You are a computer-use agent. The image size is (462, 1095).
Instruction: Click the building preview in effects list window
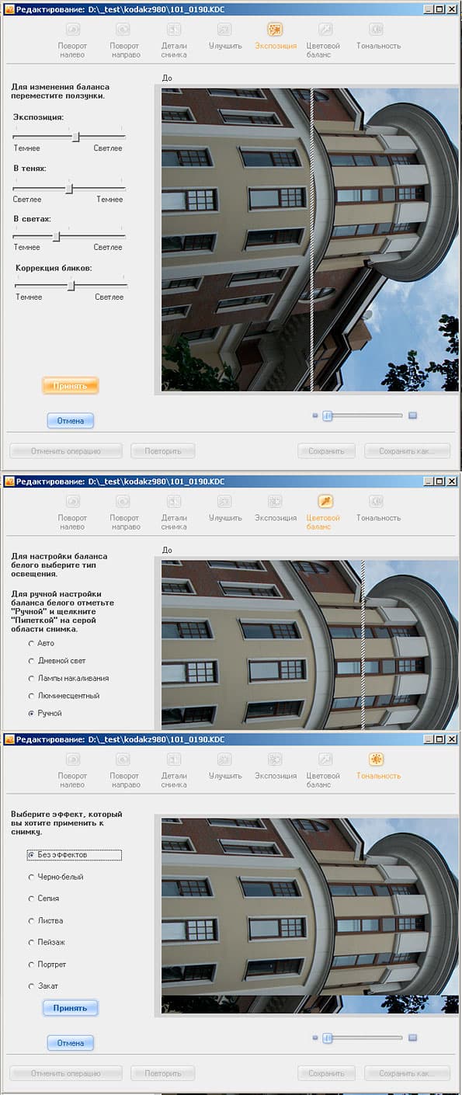(310, 916)
